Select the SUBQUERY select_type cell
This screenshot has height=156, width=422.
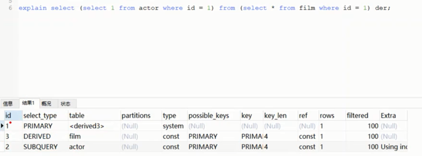(40, 147)
